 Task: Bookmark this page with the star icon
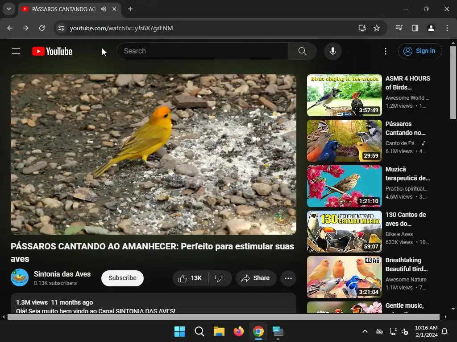(x=377, y=28)
